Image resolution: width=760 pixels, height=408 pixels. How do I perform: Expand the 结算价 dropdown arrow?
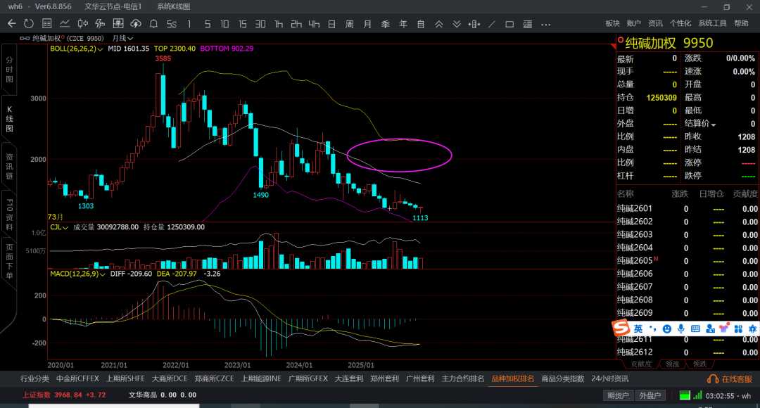(714, 125)
